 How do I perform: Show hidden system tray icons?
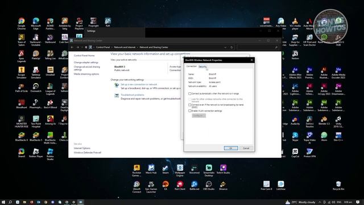[x=320, y=202]
